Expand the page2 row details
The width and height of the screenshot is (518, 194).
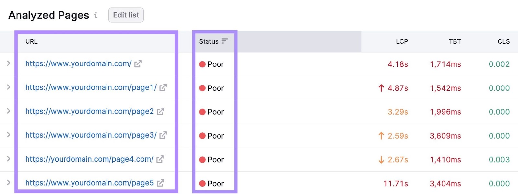click(9, 111)
